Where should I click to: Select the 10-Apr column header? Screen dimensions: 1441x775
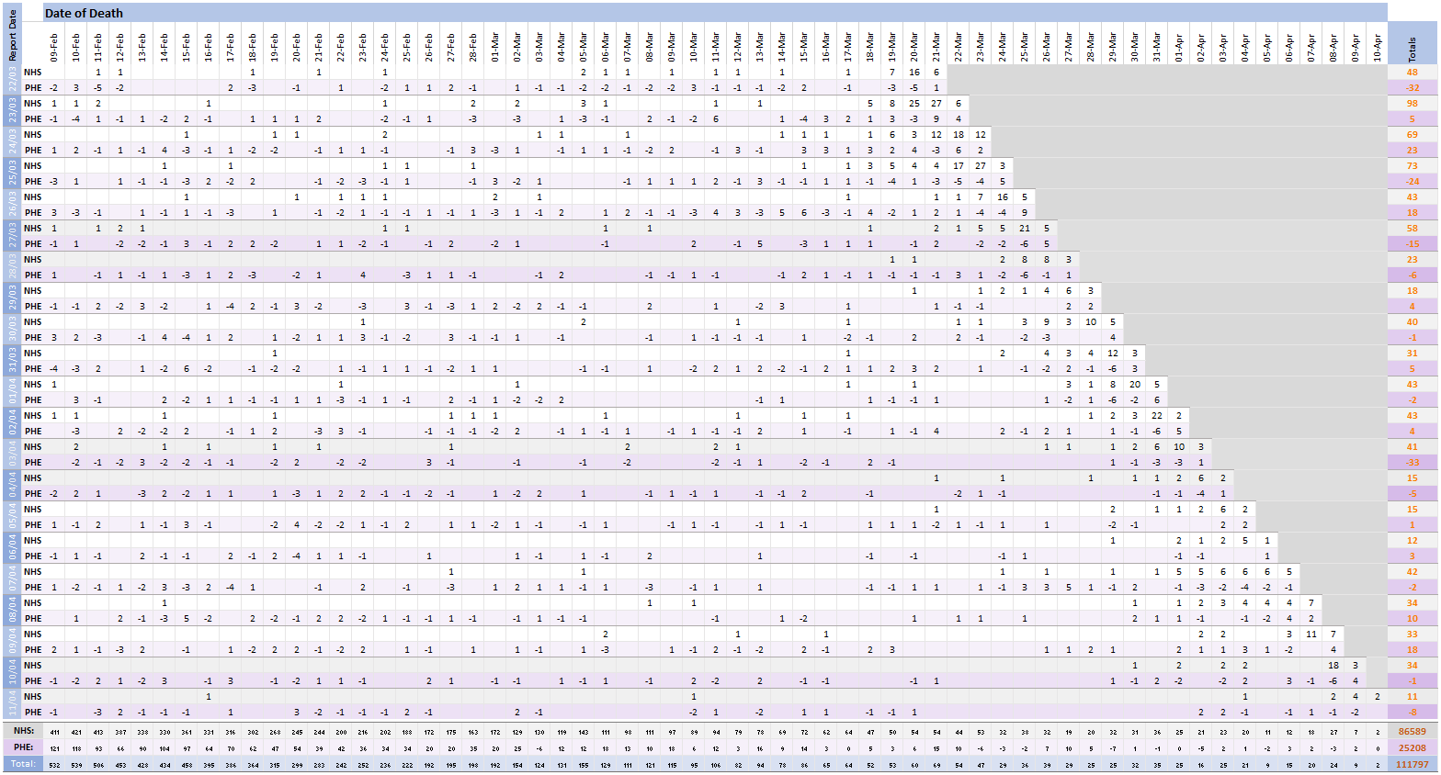(x=1377, y=46)
